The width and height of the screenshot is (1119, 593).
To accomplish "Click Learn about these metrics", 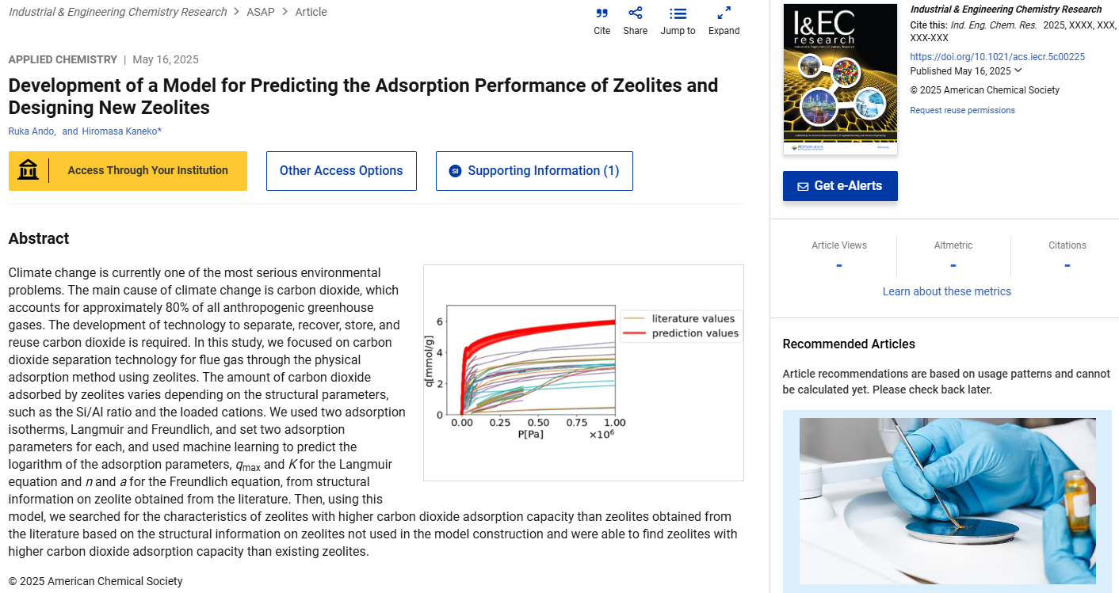I will coord(946,291).
